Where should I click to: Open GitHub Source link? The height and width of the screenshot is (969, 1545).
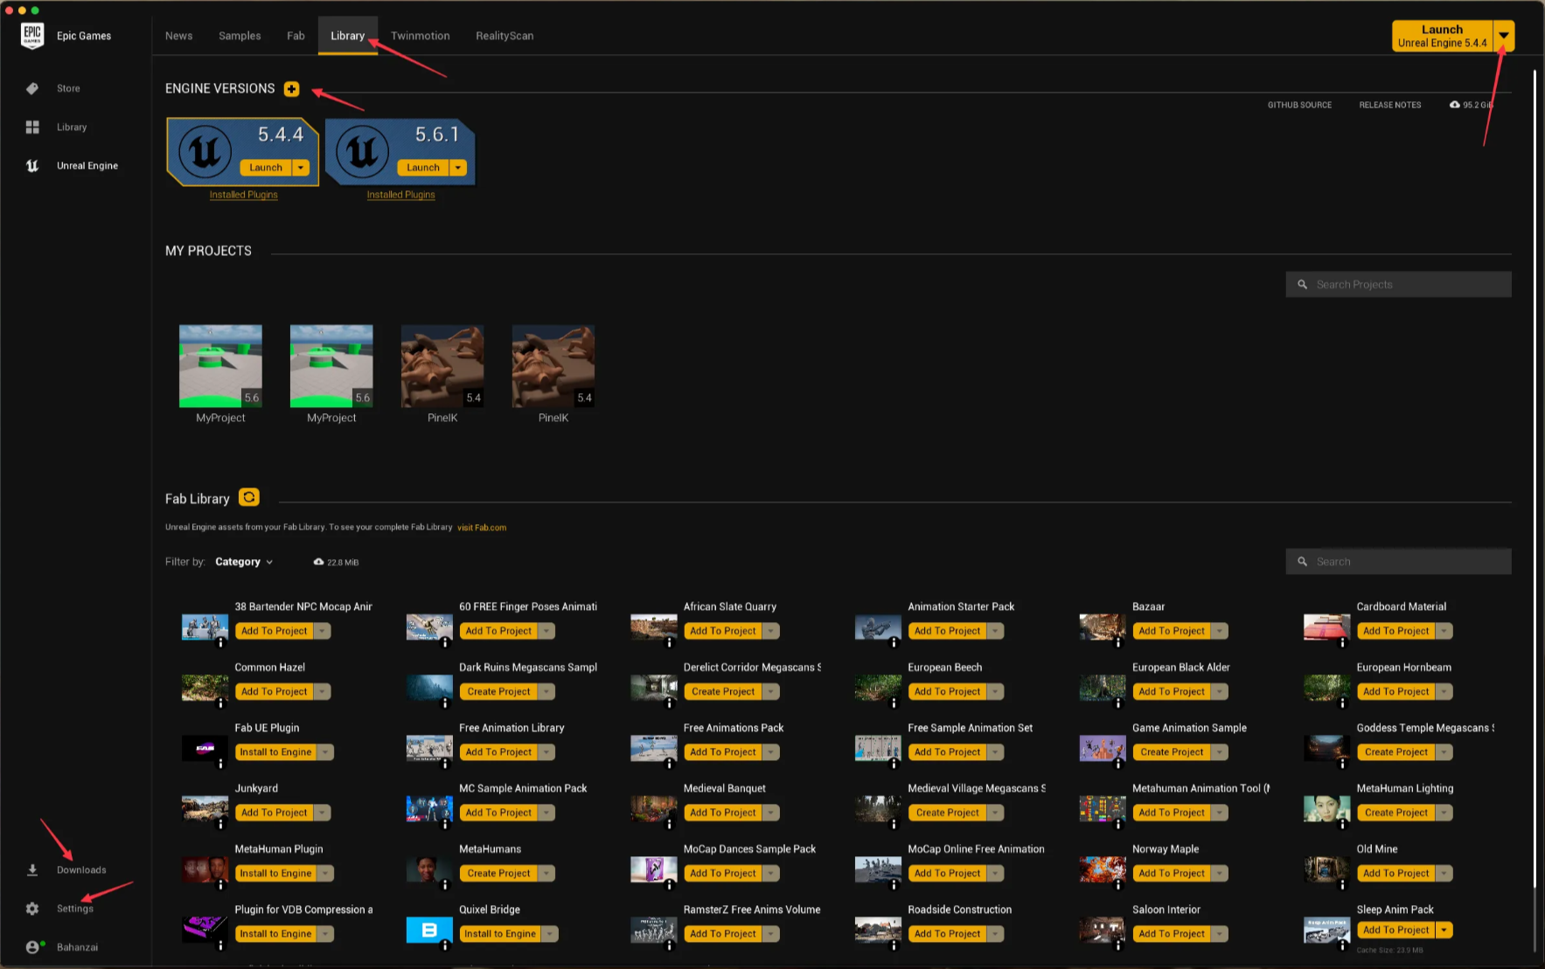(1300, 105)
